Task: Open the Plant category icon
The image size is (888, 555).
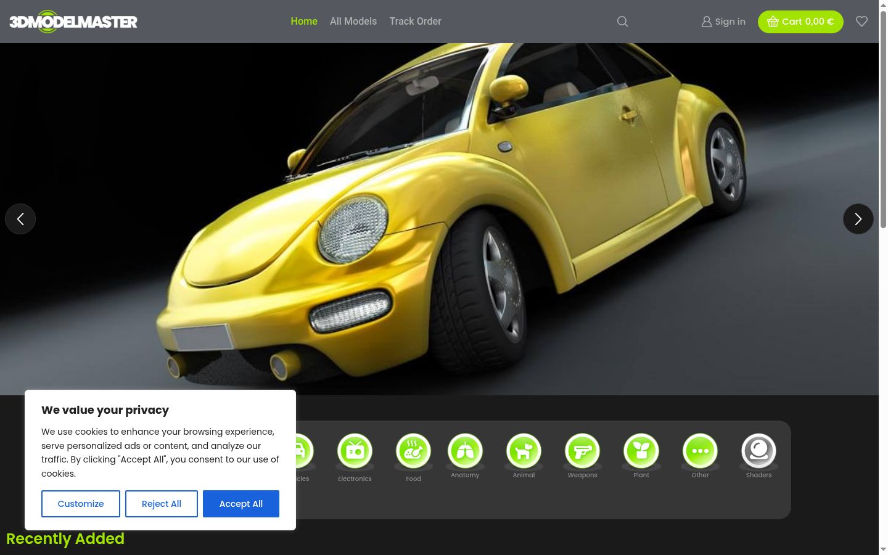Action: (x=641, y=451)
